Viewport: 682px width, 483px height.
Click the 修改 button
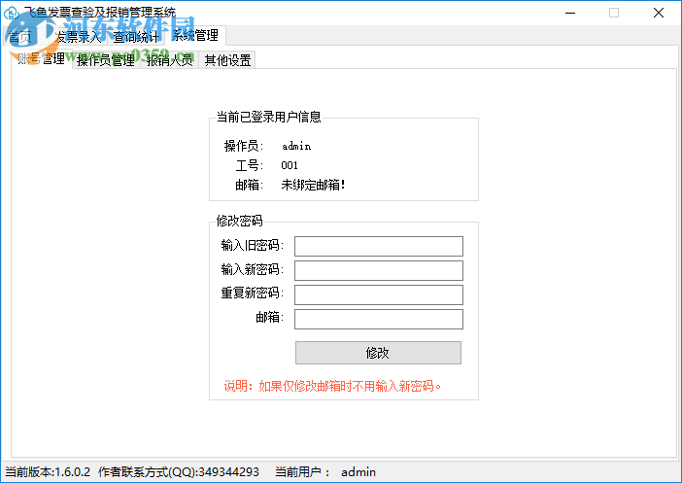[378, 353]
